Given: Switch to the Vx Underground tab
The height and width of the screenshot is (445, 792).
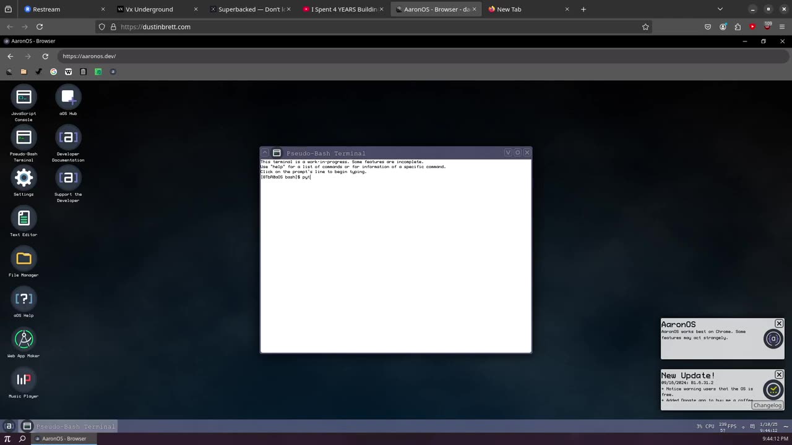Looking at the screenshot, I should click(x=158, y=9).
